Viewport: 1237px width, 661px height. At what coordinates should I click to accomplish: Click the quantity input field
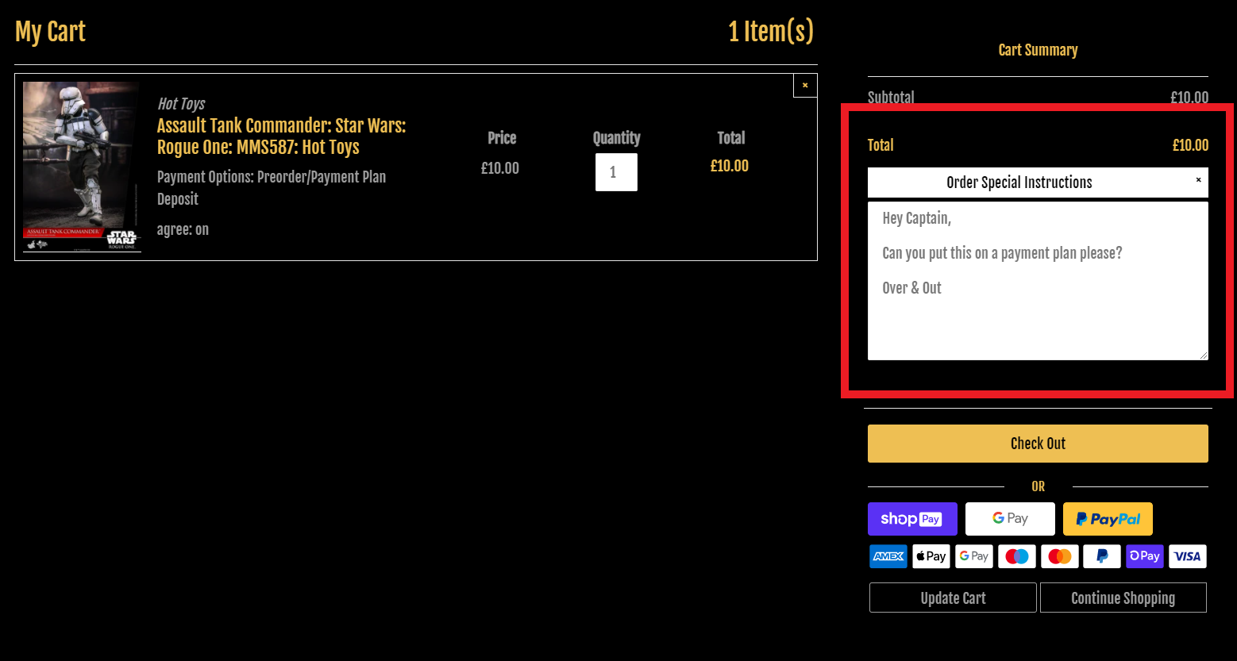click(x=616, y=172)
